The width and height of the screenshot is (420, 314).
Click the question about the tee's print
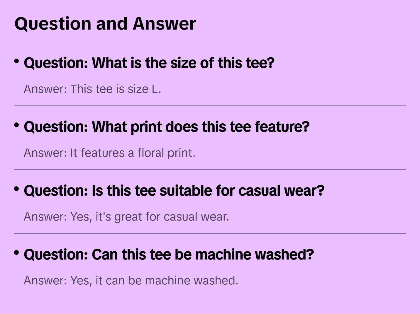pyautogui.click(x=166, y=127)
